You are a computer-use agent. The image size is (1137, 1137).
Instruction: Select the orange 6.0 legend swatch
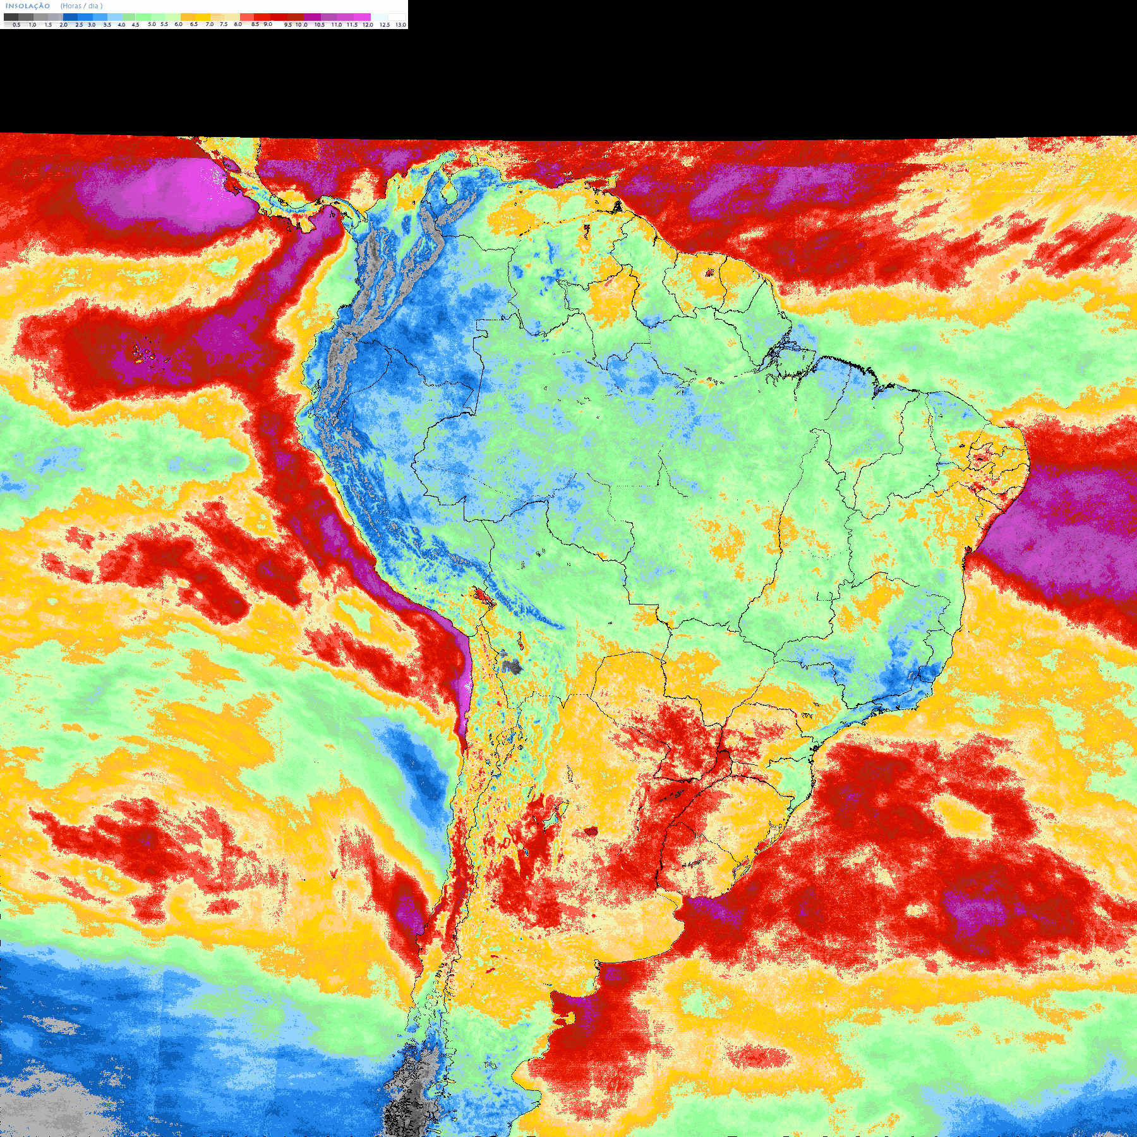188,17
